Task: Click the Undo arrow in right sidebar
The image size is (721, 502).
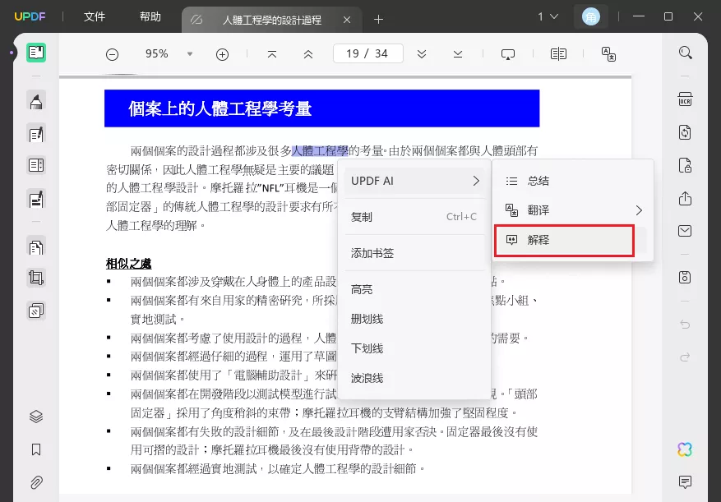Action: (x=685, y=325)
